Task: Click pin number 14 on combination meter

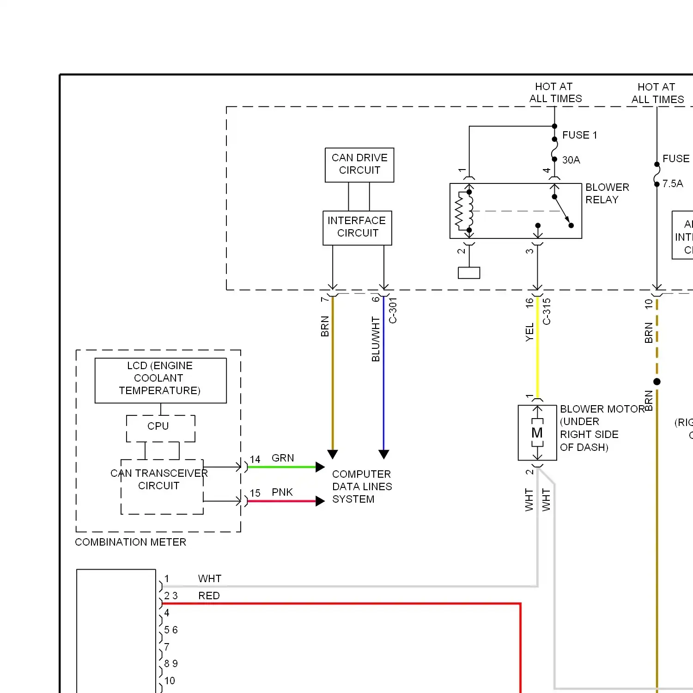Action: click(255, 459)
